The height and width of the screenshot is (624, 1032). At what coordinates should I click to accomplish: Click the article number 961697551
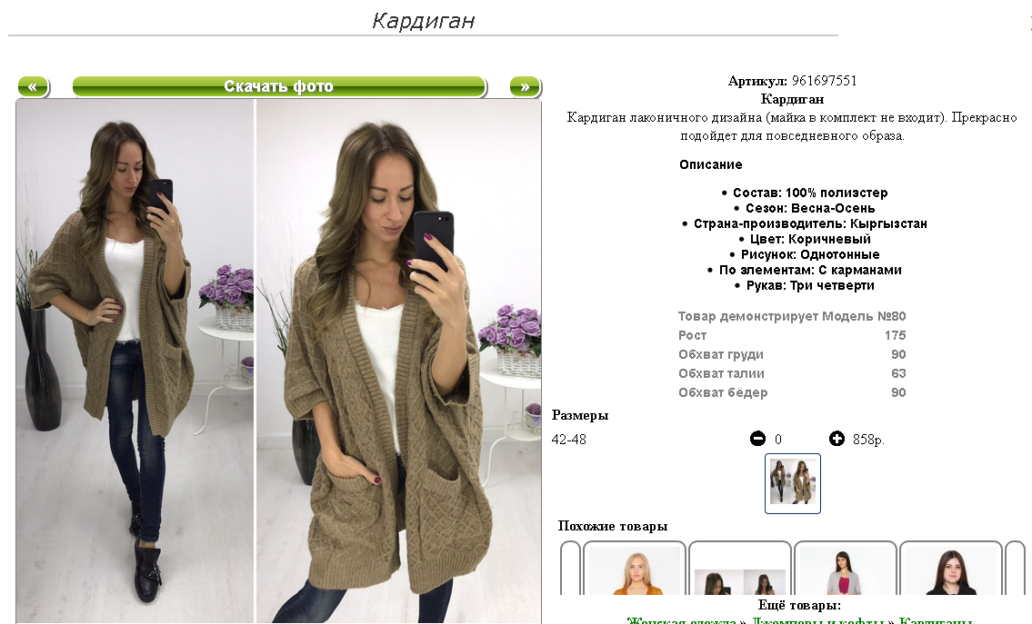(x=824, y=81)
